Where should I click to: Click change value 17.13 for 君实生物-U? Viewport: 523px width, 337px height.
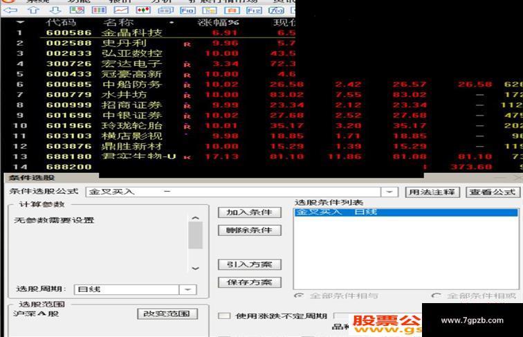(x=221, y=156)
